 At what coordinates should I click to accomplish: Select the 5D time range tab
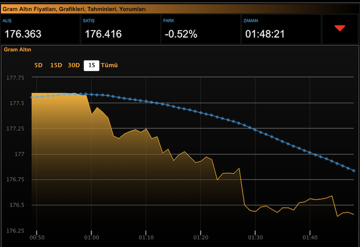coord(38,65)
